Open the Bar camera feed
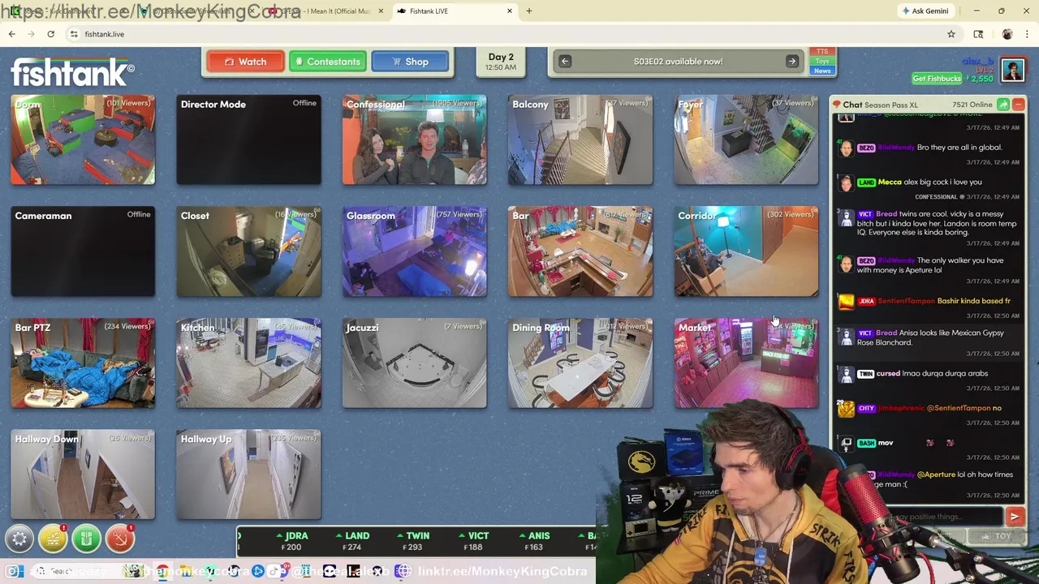Screen dimensions: 1039x584 coord(580,251)
